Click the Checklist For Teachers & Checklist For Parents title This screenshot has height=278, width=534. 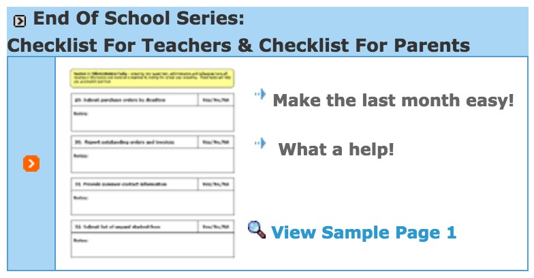(x=238, y=45)
